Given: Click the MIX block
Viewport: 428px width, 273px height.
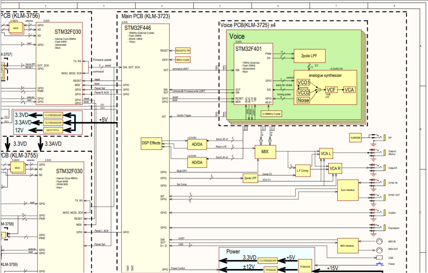Looking at the screenshot, I should (266, 152).
